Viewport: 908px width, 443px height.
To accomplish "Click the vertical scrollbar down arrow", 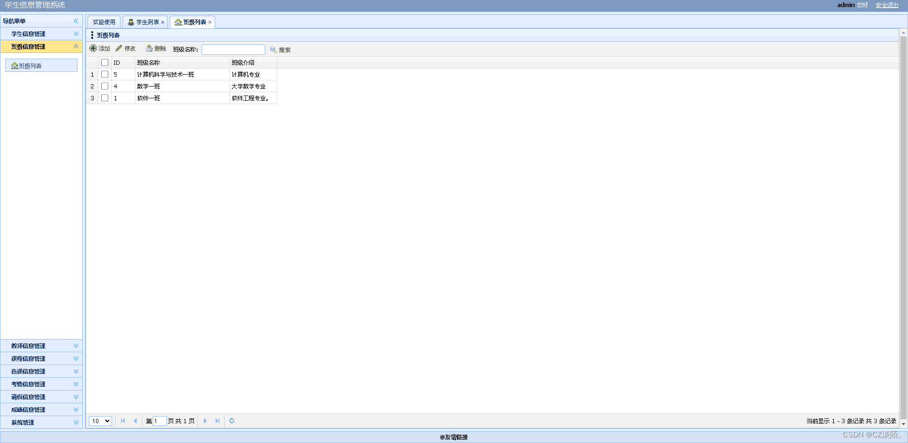I will (903, 424).
